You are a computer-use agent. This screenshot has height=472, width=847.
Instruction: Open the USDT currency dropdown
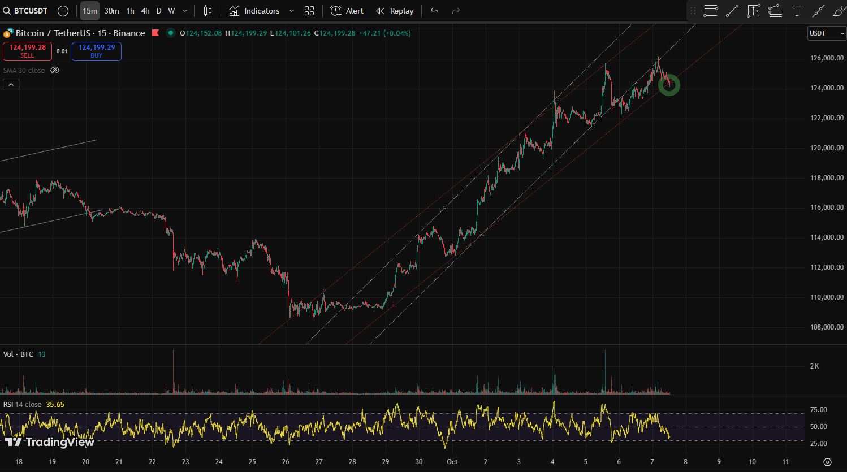coord(827,33)
